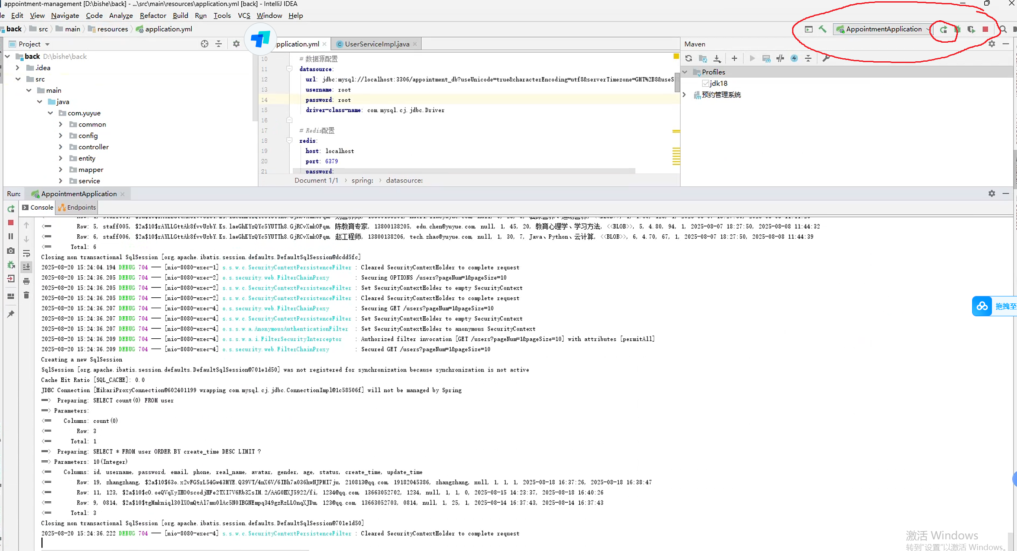Screen dimensions: 1017x551
Task: Click the rerun AppointmentApplication icon in top toolbar
Action: click(944, 29)
